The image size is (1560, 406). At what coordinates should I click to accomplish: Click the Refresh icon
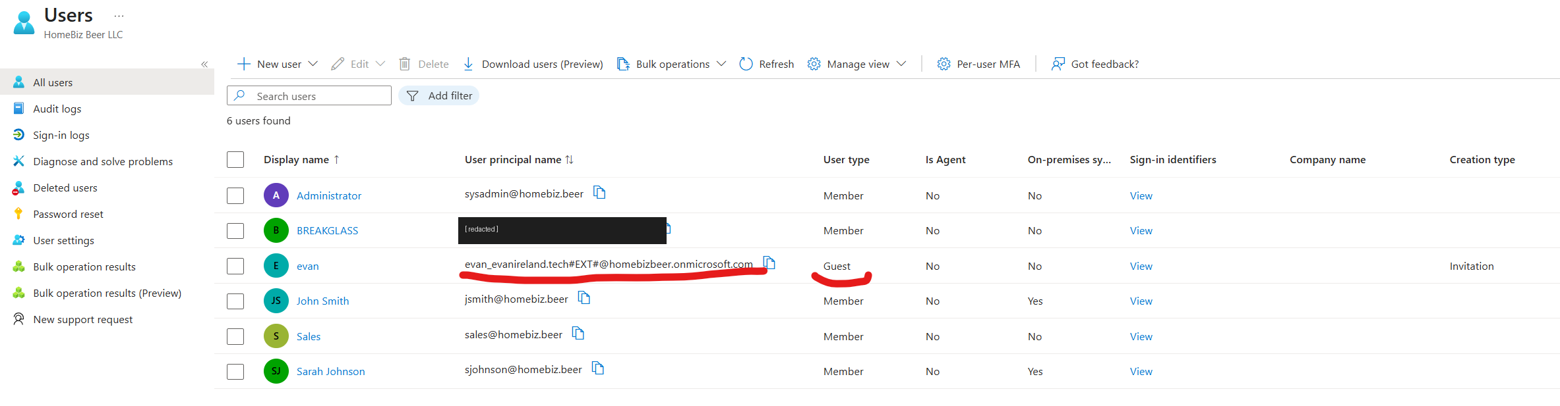pyautogui.click(x=746, y=64)
